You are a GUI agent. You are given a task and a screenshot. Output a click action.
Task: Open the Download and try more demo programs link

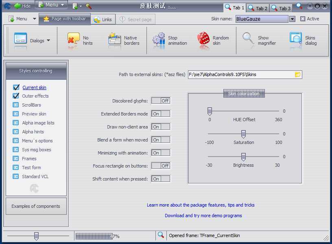tap(203, 216)
